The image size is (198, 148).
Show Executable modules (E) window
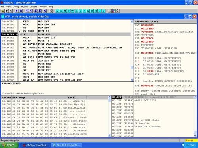[61, 11]
